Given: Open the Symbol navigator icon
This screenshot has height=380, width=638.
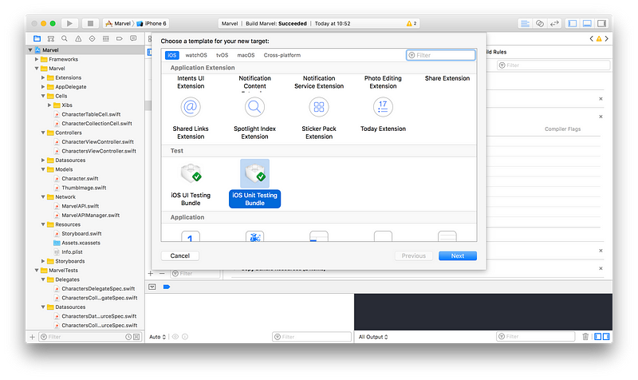Looking at the screenshot, I should 51,38.
